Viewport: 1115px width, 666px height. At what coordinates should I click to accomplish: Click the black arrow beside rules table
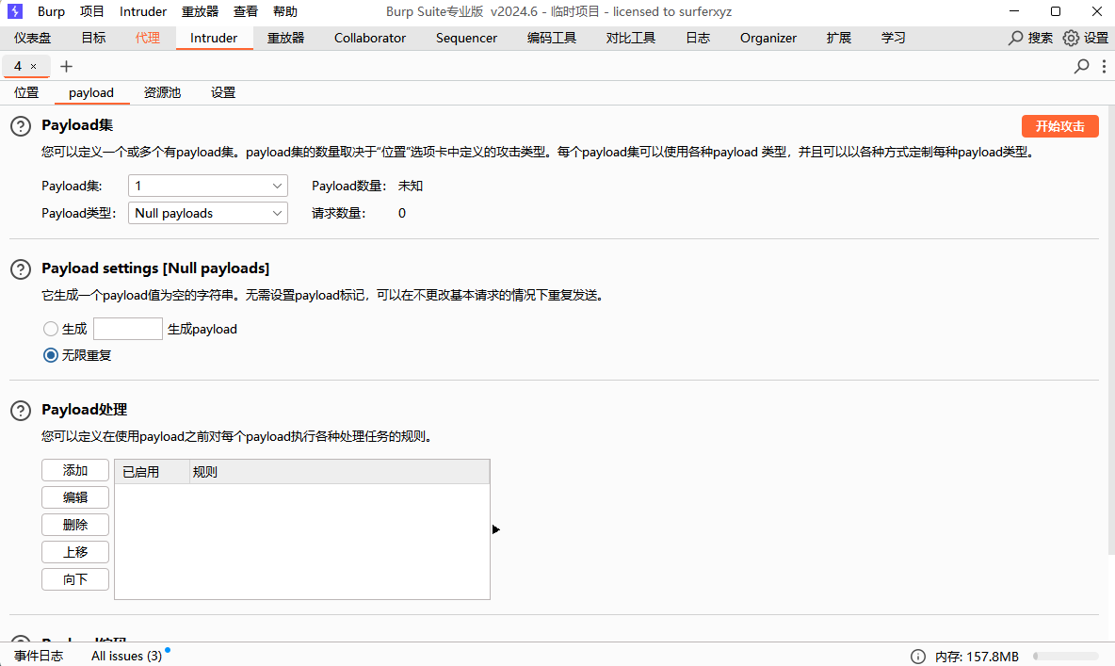click(496, 529)
